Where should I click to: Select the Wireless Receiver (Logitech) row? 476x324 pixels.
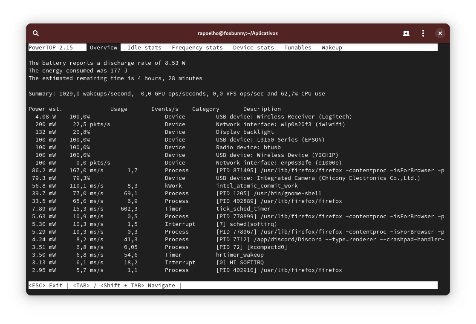(193, 117)
